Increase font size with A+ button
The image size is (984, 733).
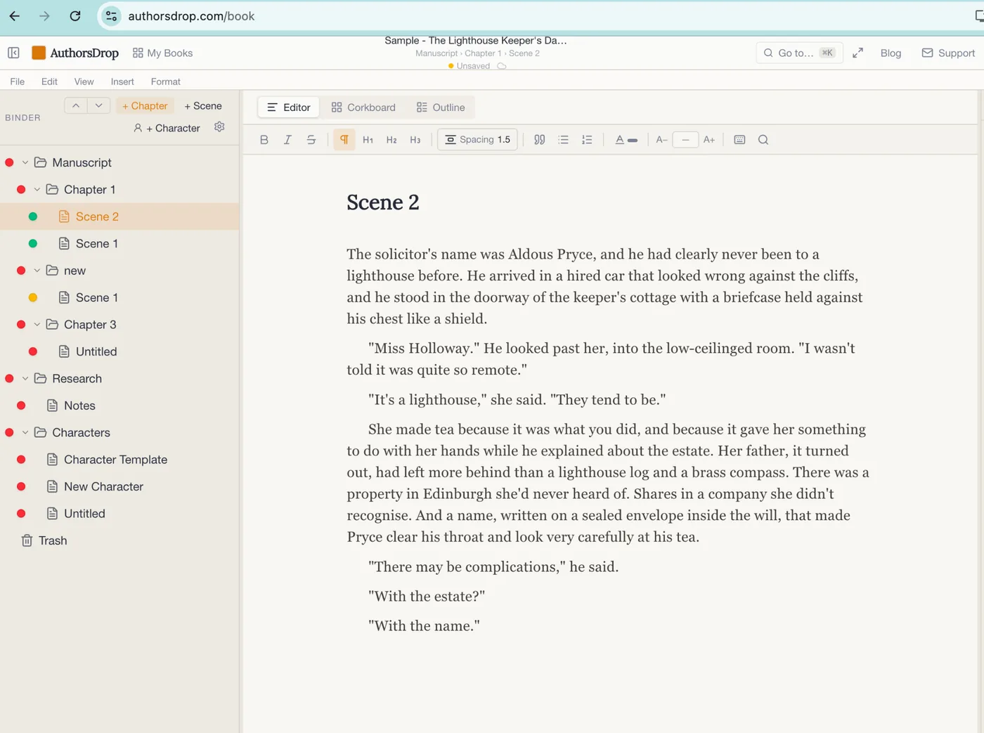(x=709, y=140)
